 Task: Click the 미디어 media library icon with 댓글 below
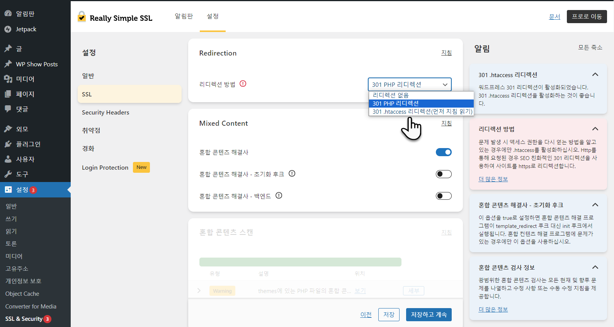(x=8, y=79)
